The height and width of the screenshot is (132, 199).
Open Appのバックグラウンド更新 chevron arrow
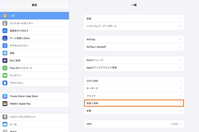pyautogui.click(x=181, y=68)
